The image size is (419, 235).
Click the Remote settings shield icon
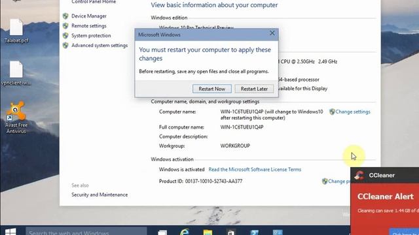click(65, 26)
